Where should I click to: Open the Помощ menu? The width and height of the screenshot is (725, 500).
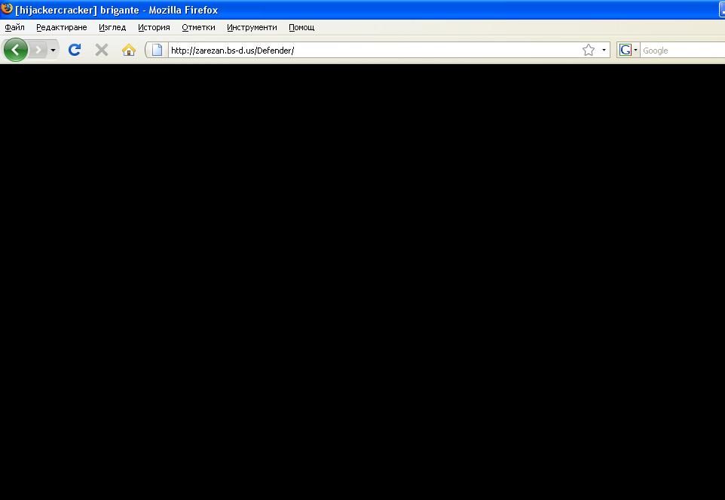[x=301, y=27]
